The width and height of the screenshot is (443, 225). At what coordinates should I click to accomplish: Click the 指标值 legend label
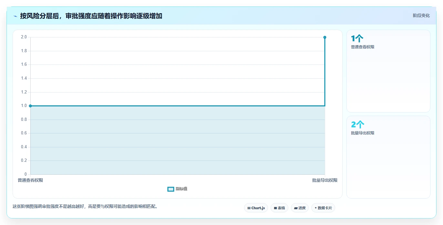tap(181, 189)
